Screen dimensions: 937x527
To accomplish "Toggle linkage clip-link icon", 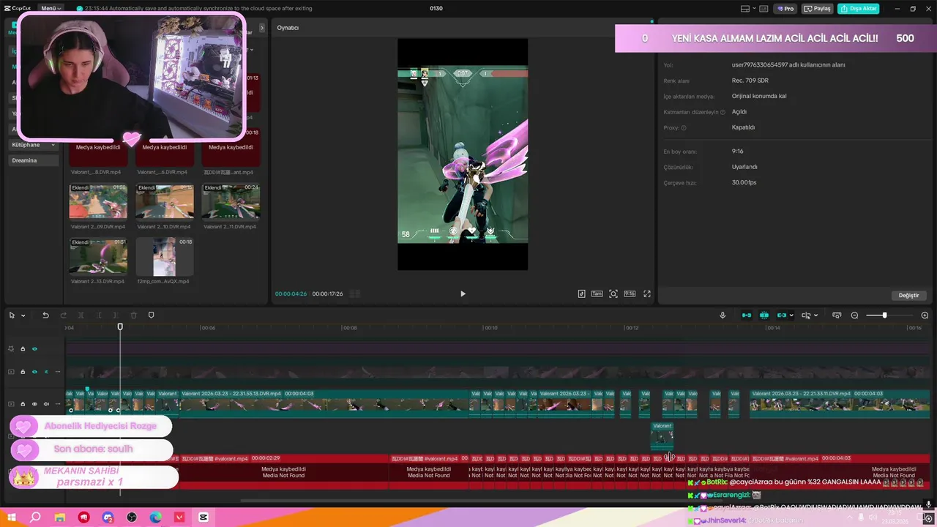I will click(x=782, y=315).
